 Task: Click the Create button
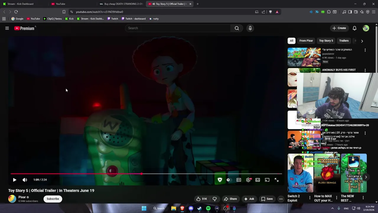[339, 28]
